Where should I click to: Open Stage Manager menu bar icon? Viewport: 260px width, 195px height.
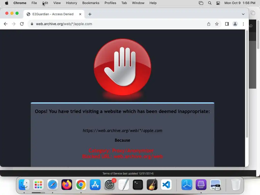pyautogui.click(x=201, y=3)
